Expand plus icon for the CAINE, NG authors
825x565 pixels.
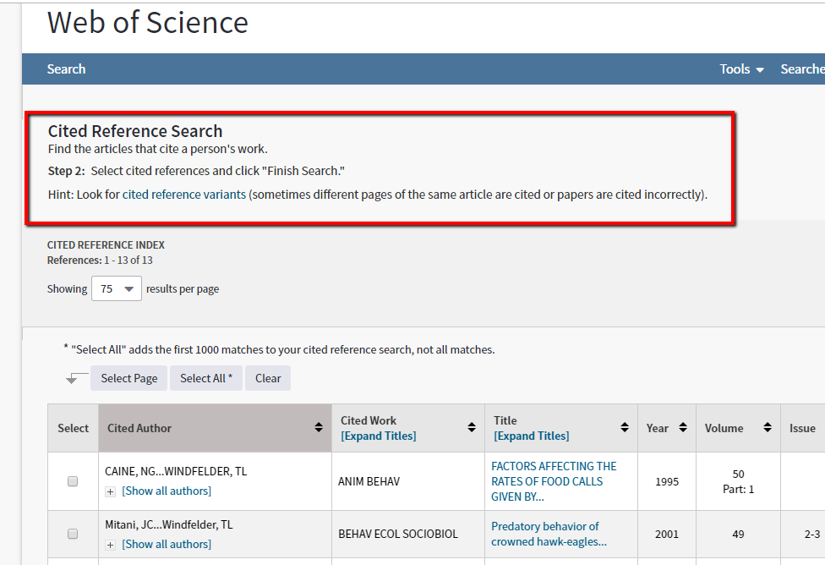110,491
